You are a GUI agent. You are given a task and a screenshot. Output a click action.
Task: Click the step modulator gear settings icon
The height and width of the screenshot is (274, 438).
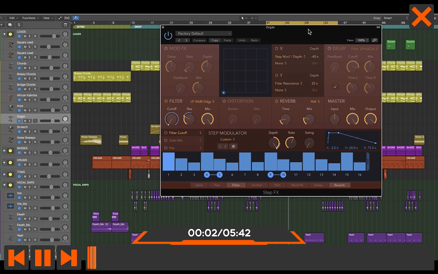point(234,146)
